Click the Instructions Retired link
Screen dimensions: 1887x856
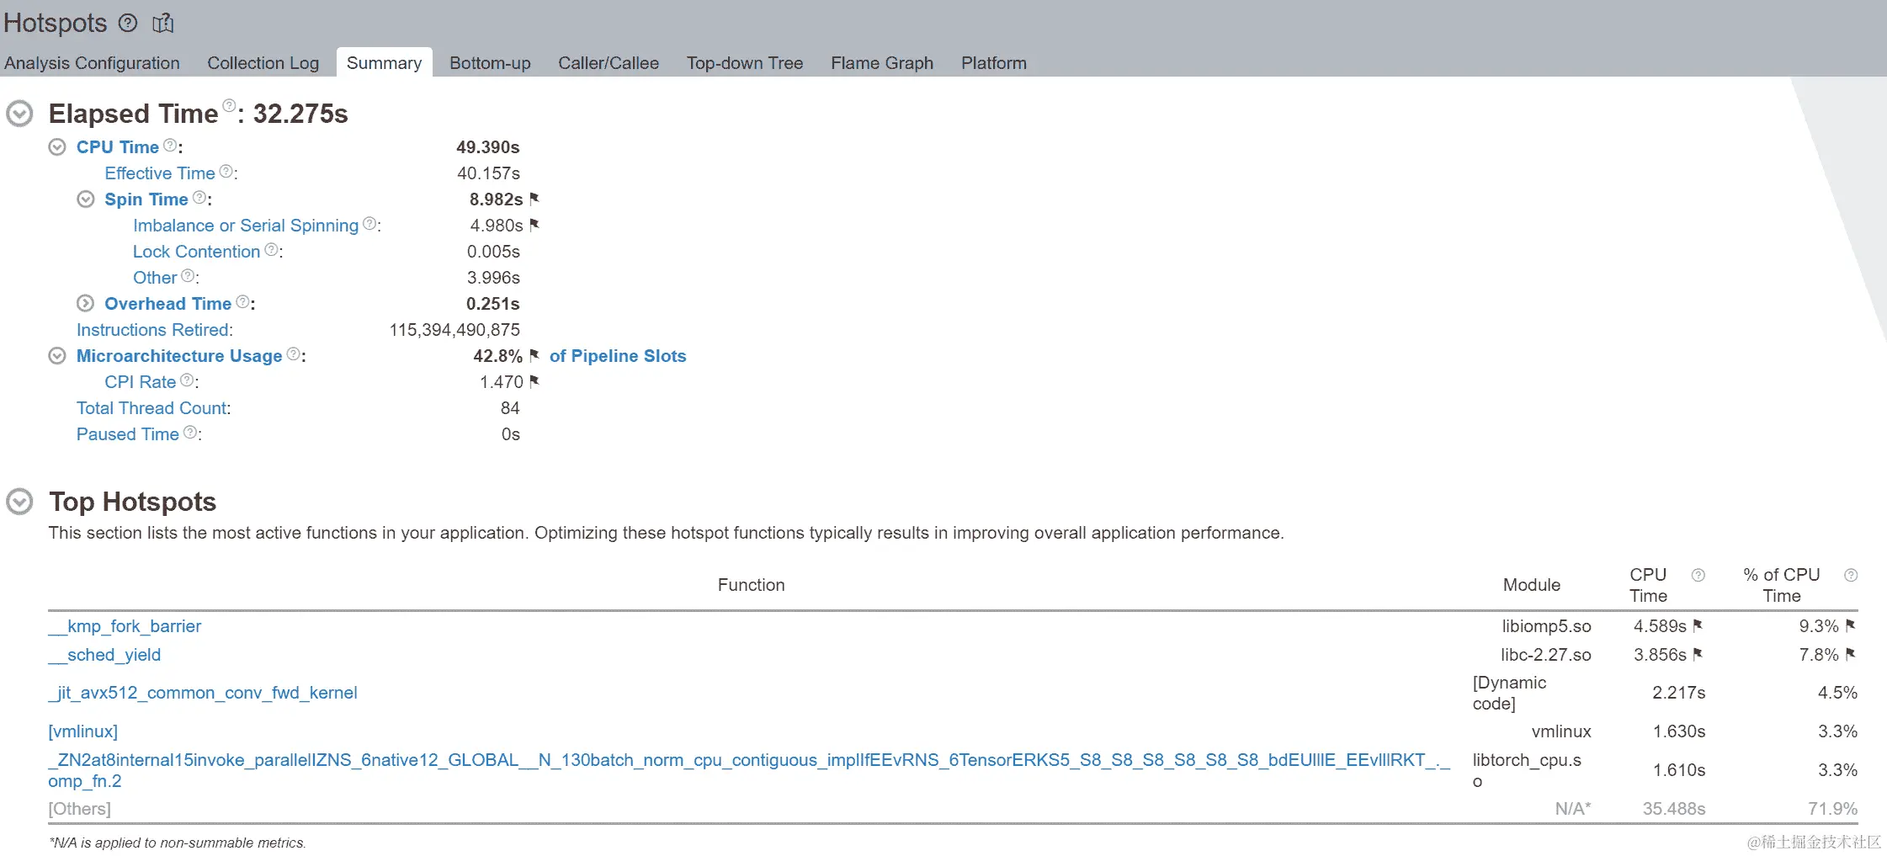point(154,330)
